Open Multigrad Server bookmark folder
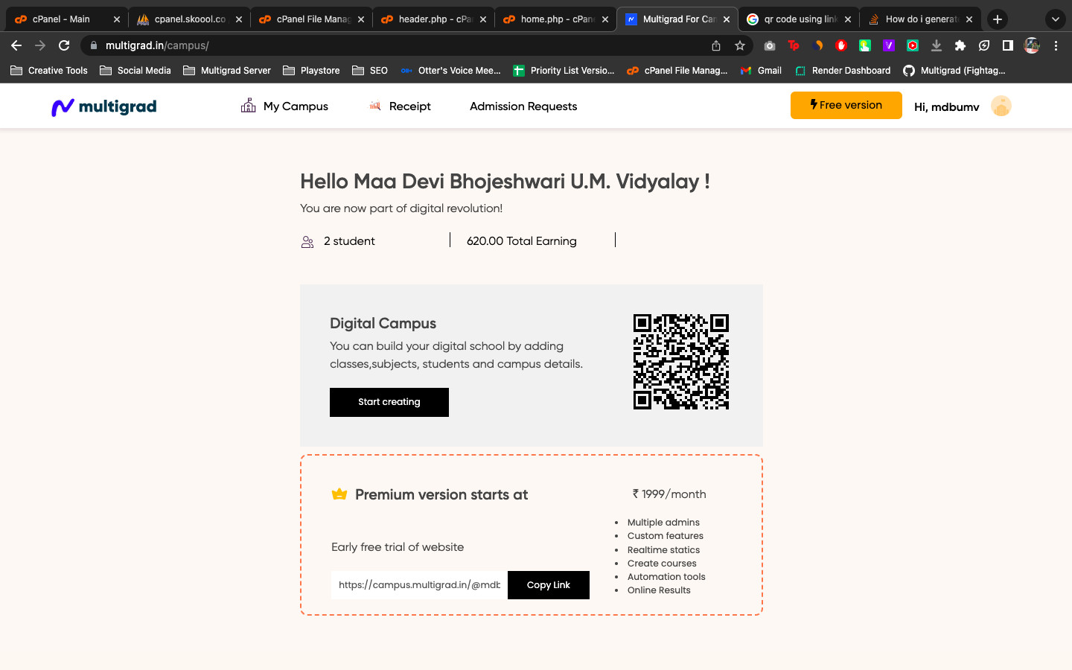Image resolution: width=1072 pixels, height=670 pixels. [227, 71]
